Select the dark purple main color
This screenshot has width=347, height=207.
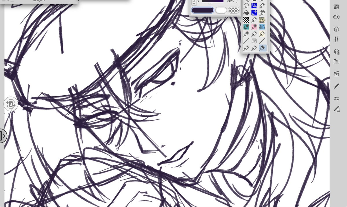point(203,10)
